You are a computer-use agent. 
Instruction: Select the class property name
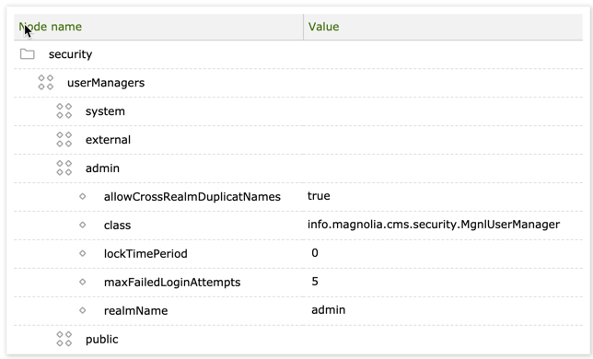click(117, 226)
